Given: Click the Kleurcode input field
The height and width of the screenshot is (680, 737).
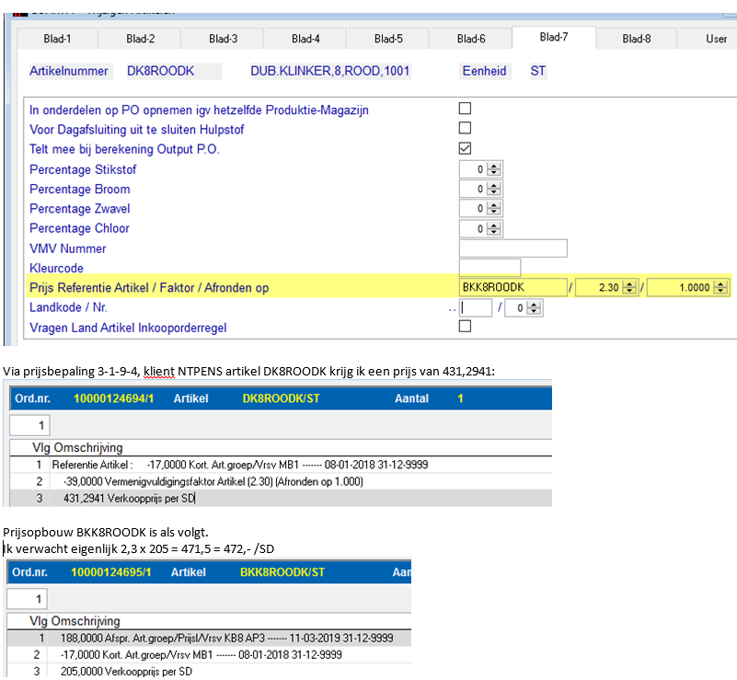Looking at the screenshot, I should (489, 268).
